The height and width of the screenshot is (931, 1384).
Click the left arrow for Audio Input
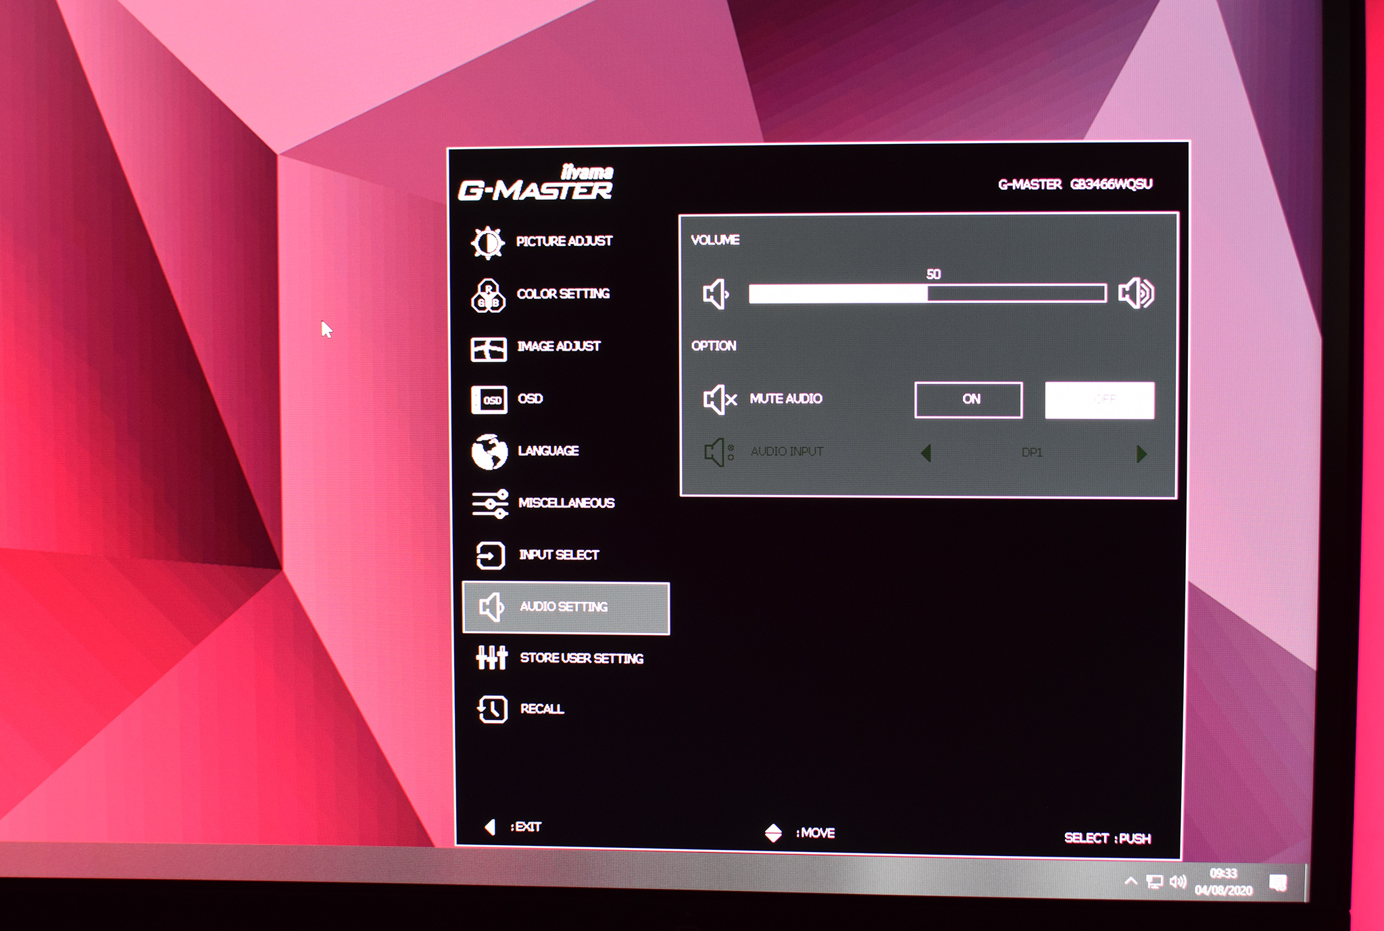[x=926, y=453]
